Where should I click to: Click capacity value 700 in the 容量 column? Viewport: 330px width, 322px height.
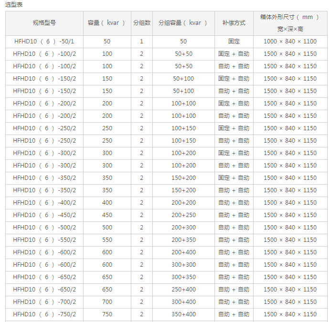[x=107, y=302]
